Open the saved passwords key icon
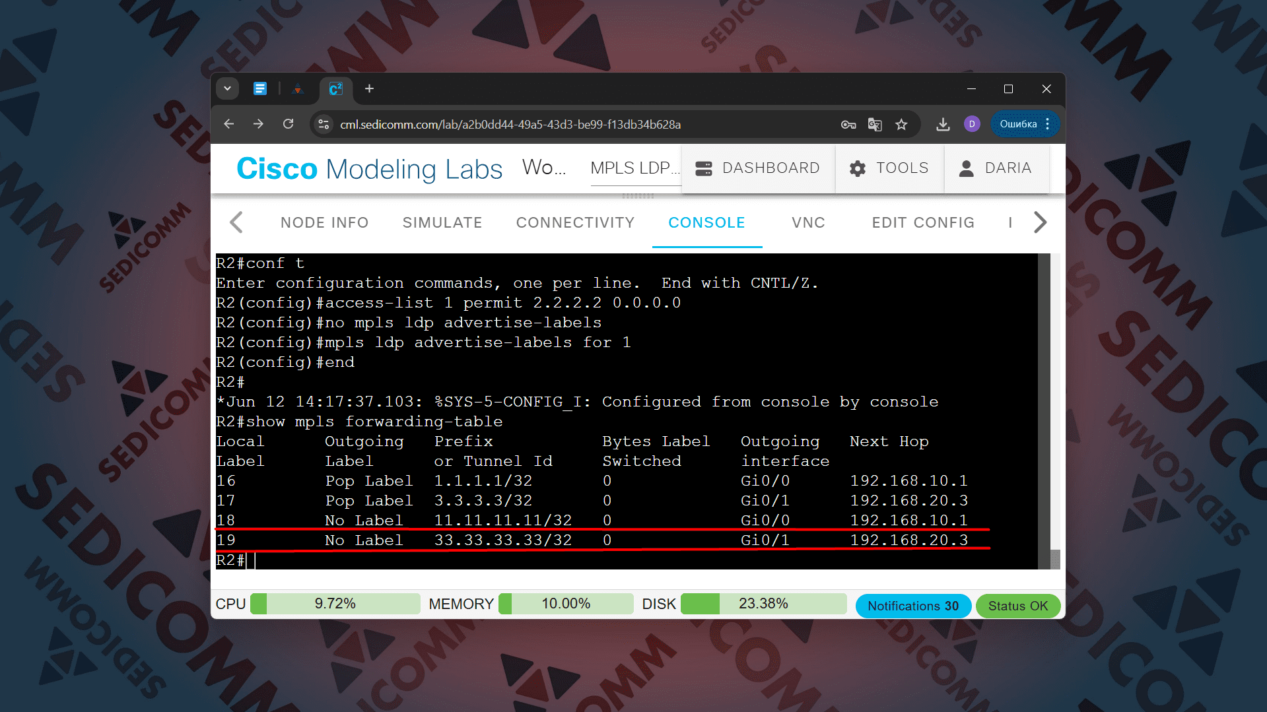Screen dimensions: 1267x712 coord(848,124)
